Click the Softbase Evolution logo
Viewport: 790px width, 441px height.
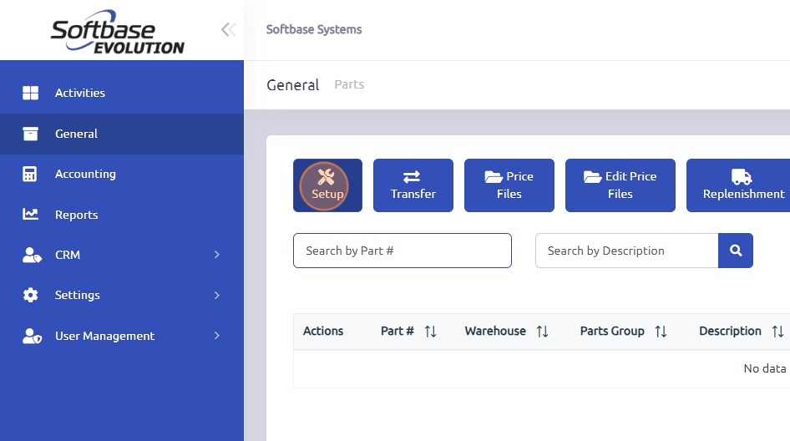coord(118,32)
